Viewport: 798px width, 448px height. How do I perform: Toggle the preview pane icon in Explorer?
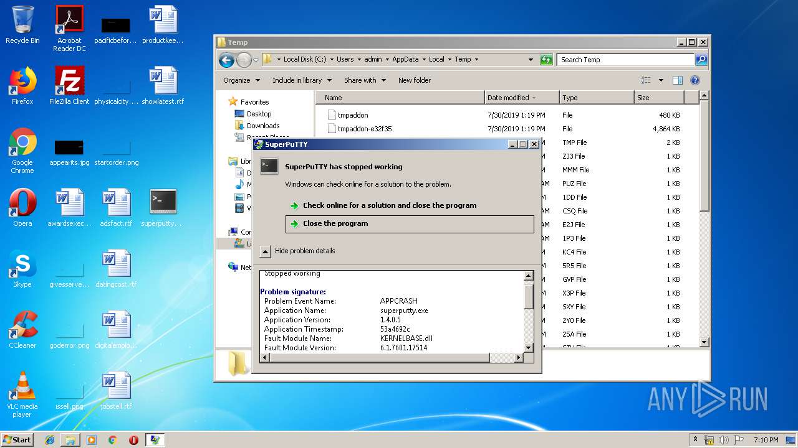(x=678, y=80)
